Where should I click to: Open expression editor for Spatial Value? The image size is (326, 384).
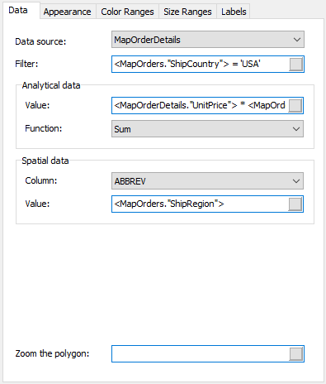(295, 204)
